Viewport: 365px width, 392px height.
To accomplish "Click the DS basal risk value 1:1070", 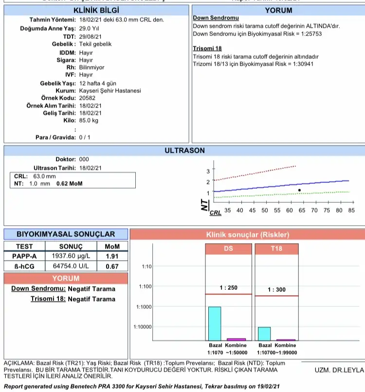I will click(215, 353).
